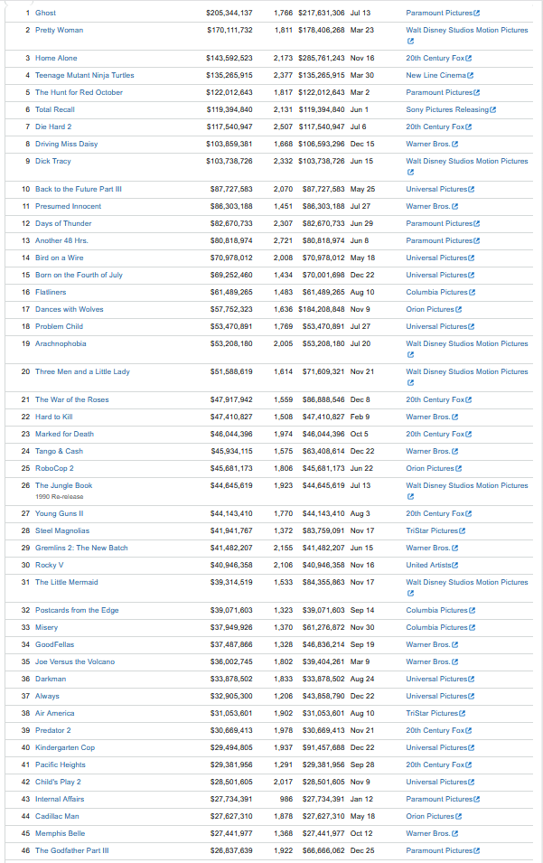Click The Hunt for Red October link

(x=79, y=92)
